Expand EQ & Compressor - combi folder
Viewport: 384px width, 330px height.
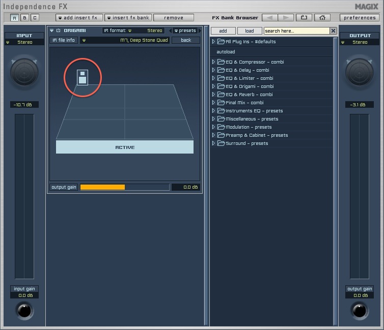click(213, 62)
